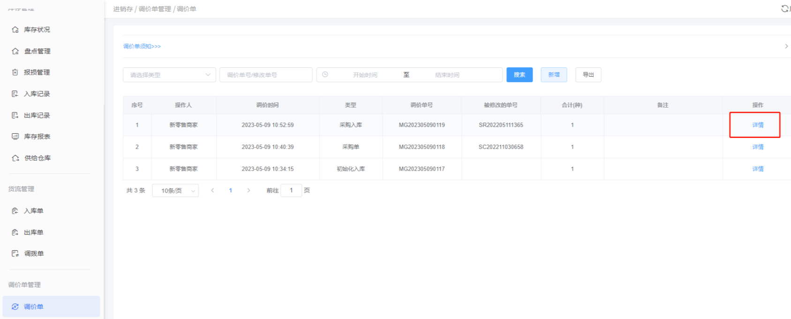Select 调拨单 in the sidebar menu

(x=34, y=254)
